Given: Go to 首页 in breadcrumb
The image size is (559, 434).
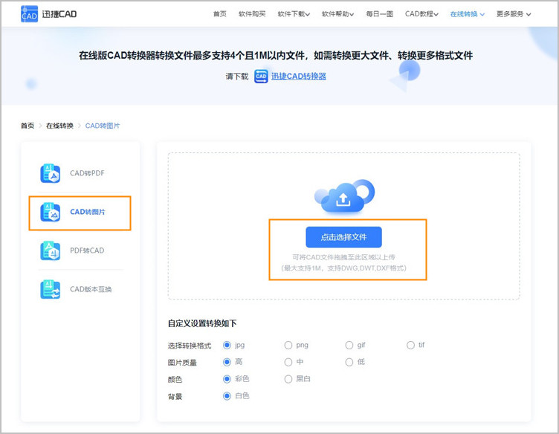Looking at the screenshot, I should coord(28,126).
